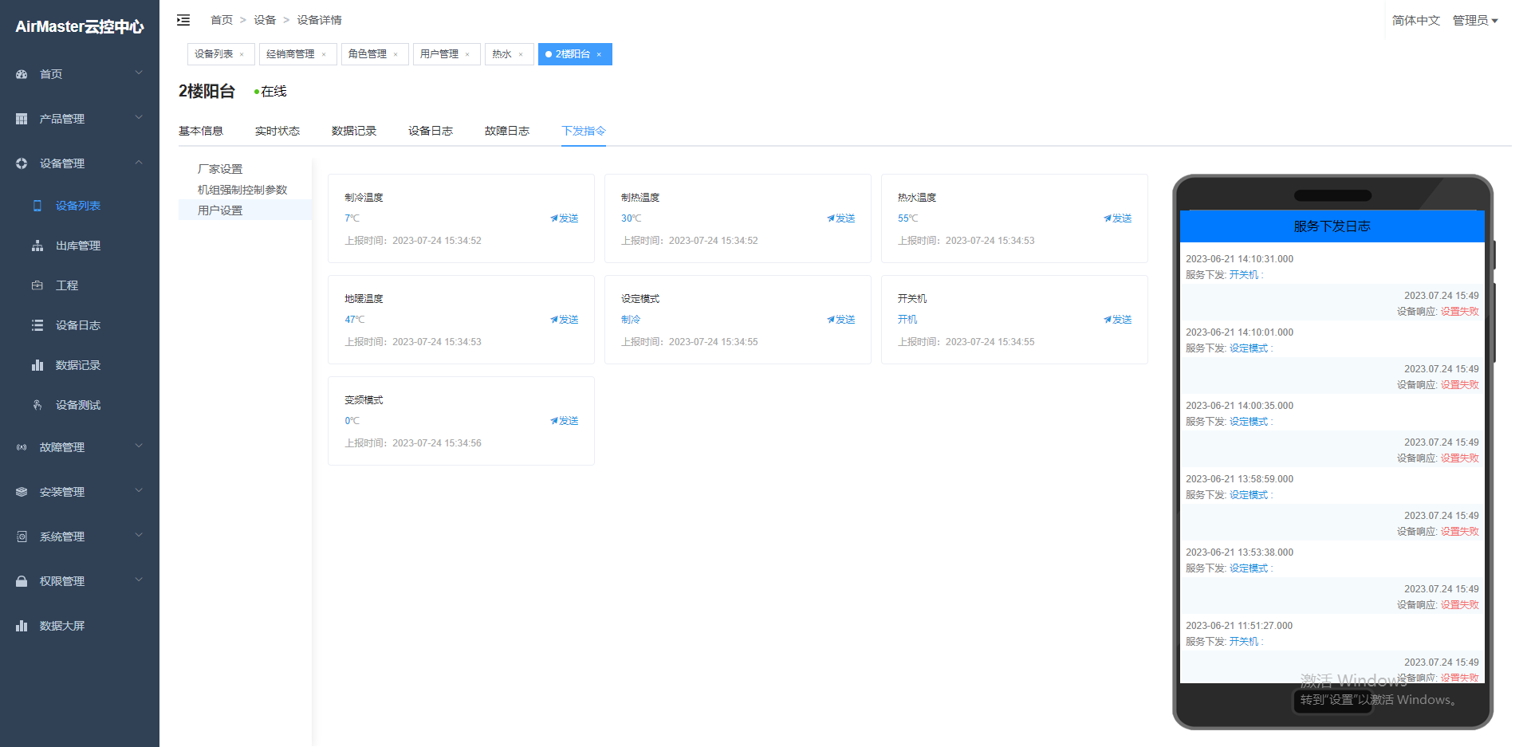Screen dimensions: 1531x747
Task: Send the 设定模式 command
Action: [x=841, y=320]
